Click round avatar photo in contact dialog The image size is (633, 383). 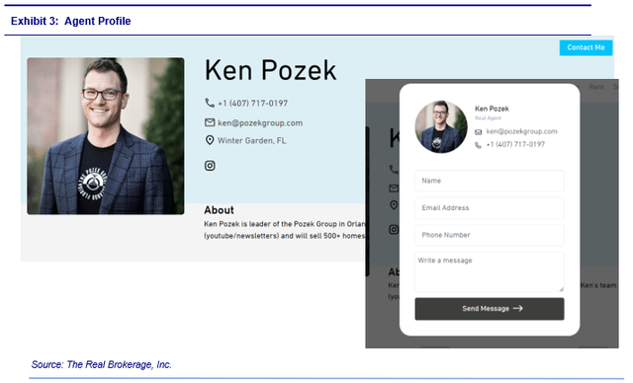click(x=441, y=127)
